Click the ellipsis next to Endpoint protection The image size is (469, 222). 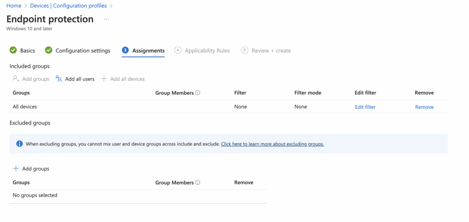click(x=106, y=19)
